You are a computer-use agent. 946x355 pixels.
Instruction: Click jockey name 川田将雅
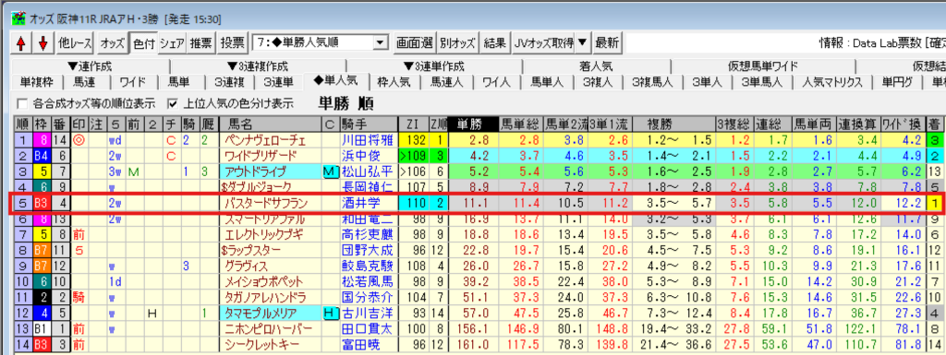[367, 141]
